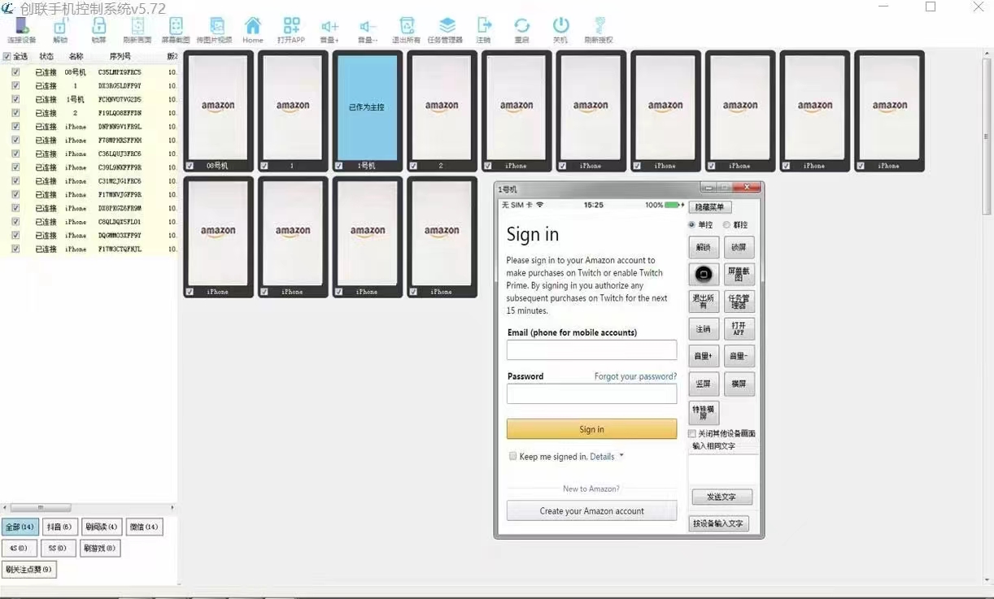This screenshot has width=994, height=599.
Task: Click the 任务管理器 task manager icon
Action: point(445,29)
